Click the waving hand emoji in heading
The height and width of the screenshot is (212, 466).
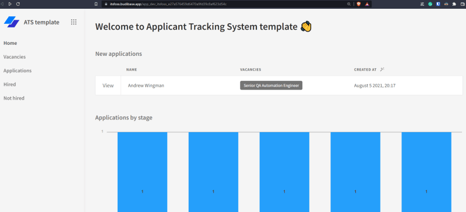[x=306, y=27]
